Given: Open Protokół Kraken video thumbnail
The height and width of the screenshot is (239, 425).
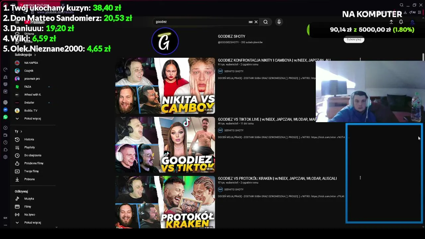Looking at the screenshot, I should pos(165,202).
